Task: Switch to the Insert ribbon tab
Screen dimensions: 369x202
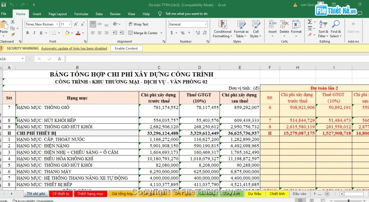Action: [37, 14]
